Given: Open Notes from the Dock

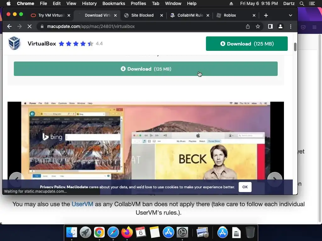Looking at the screenshot, I should pos(154,233).
